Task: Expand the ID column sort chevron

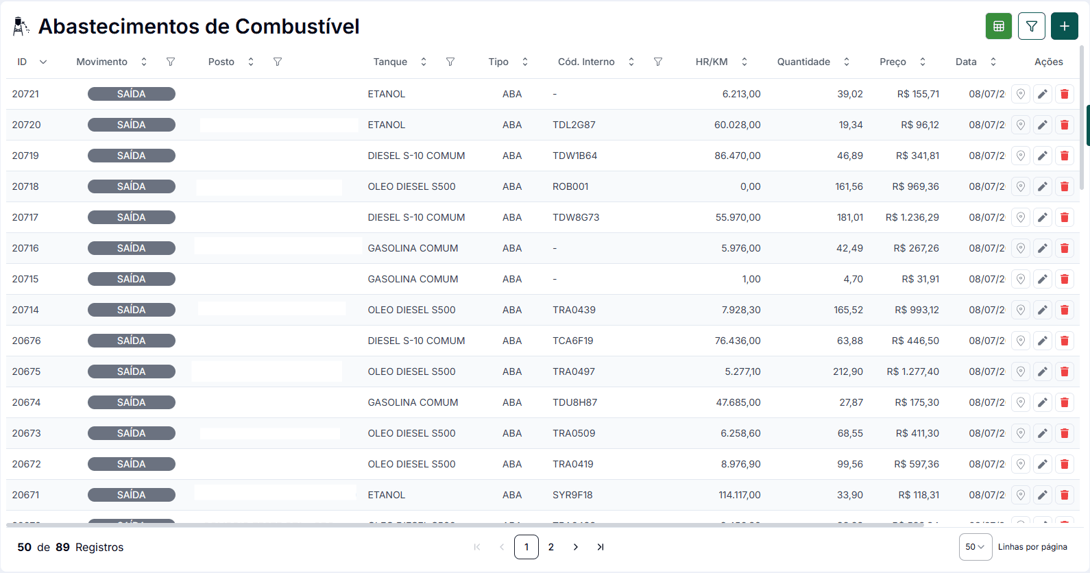Action: coord(43,62)
